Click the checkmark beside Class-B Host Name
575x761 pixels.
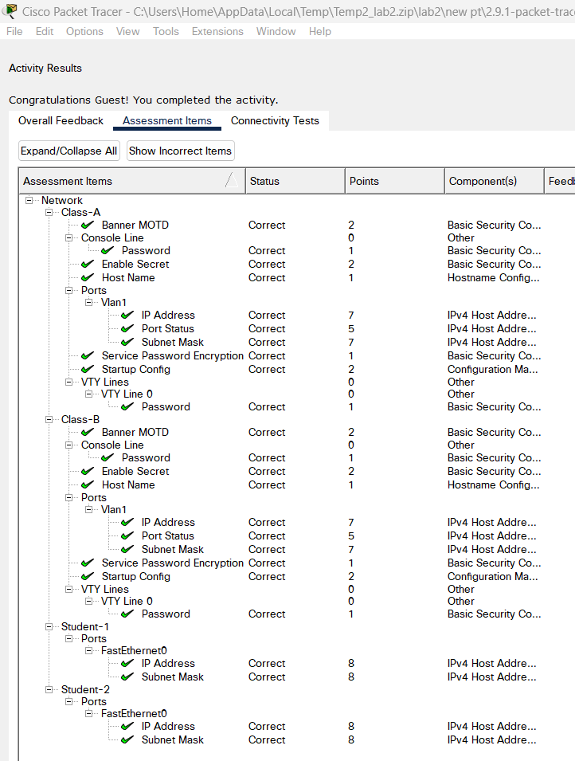tap(88, 484)
